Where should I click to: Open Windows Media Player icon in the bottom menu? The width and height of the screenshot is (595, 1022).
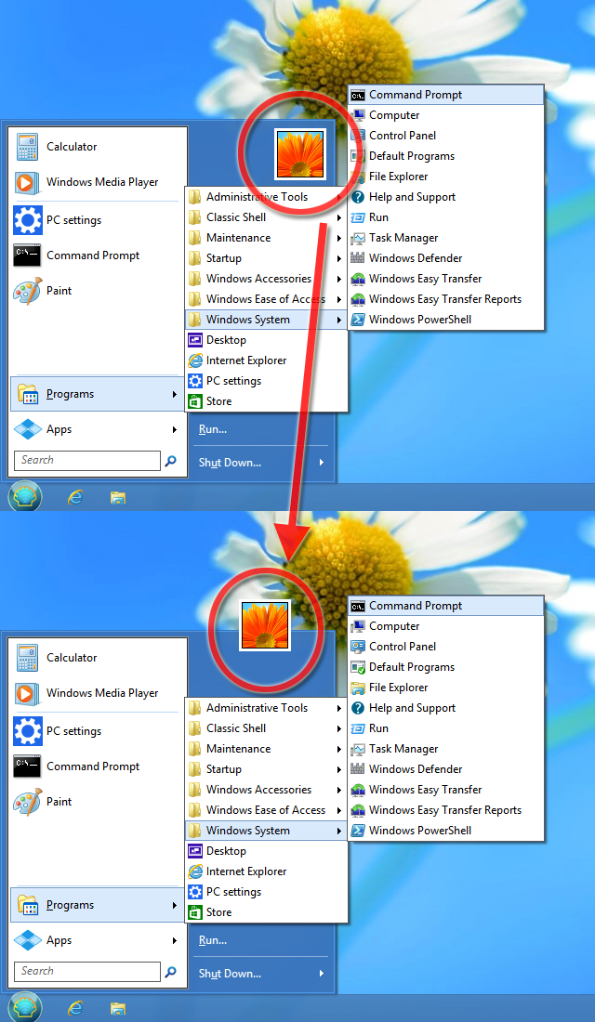tap(27, 693)
